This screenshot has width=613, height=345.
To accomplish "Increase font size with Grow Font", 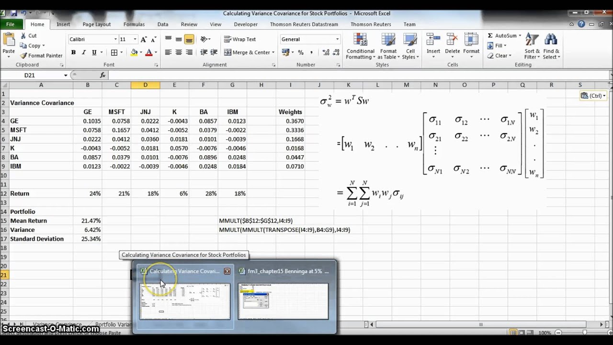I will [144, 39].
